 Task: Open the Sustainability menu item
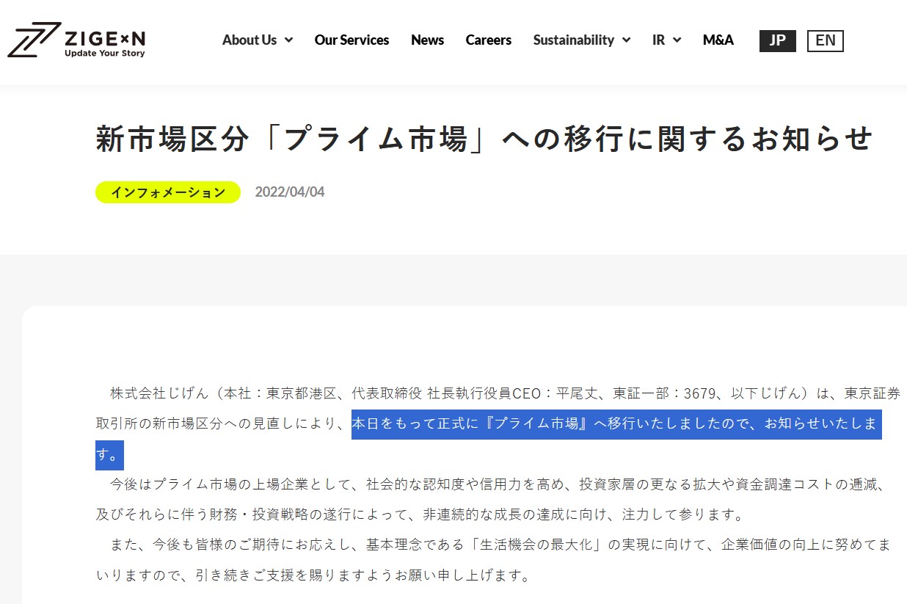click(573, 40)
